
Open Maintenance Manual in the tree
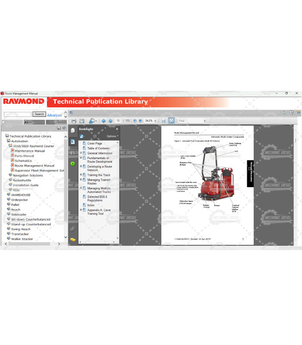pyautogui.click(x=30, y=151)
